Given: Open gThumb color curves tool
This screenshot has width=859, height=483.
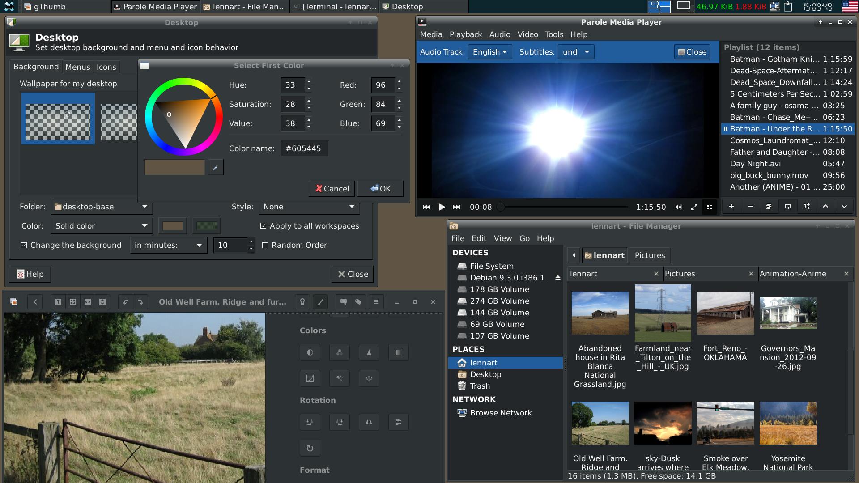Looking at the screenshot, I should pyautogui.click(x=310, y=378).
